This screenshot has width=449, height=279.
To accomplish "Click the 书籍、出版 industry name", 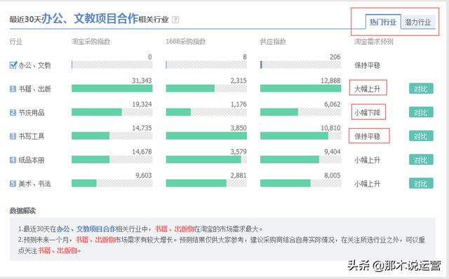I will [x=34, y=89].
